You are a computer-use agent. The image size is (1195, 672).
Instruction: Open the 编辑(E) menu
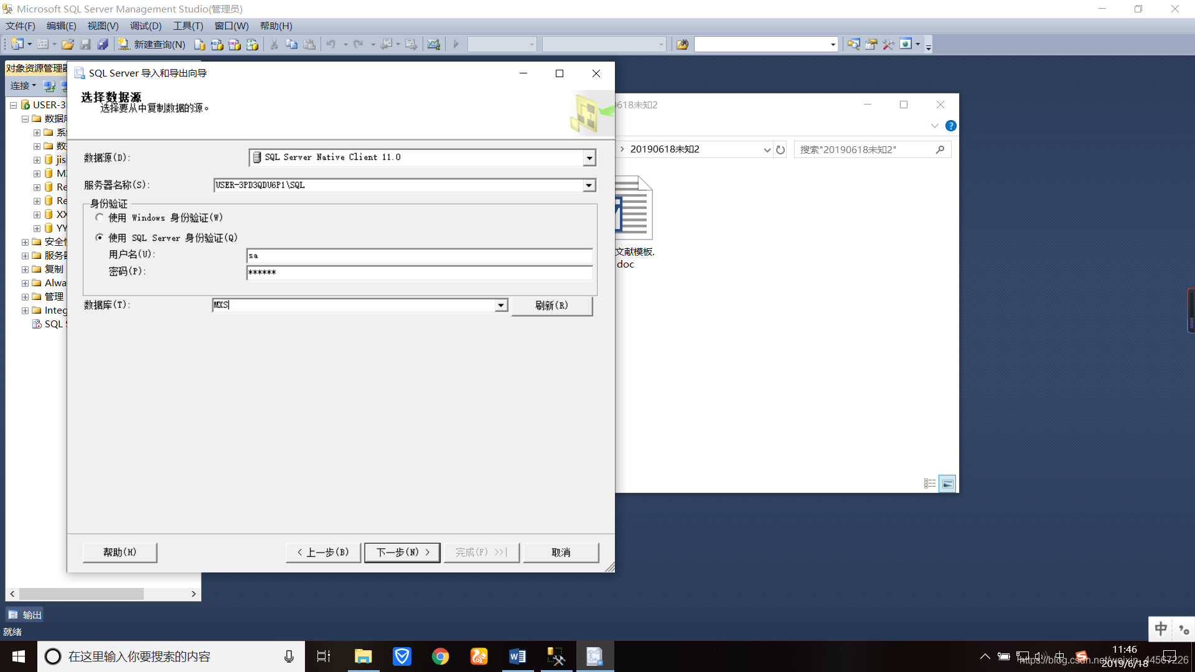61,26
